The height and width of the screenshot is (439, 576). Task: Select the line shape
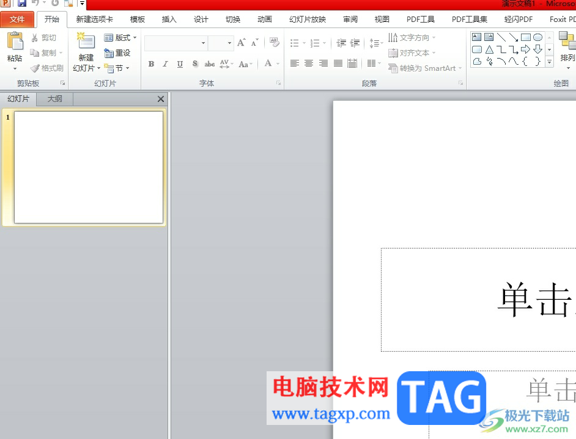point(501,37)
